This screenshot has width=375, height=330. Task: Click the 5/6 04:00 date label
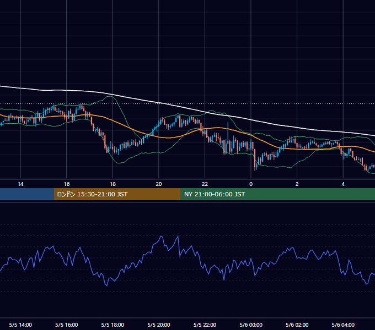tap(343, 324)
